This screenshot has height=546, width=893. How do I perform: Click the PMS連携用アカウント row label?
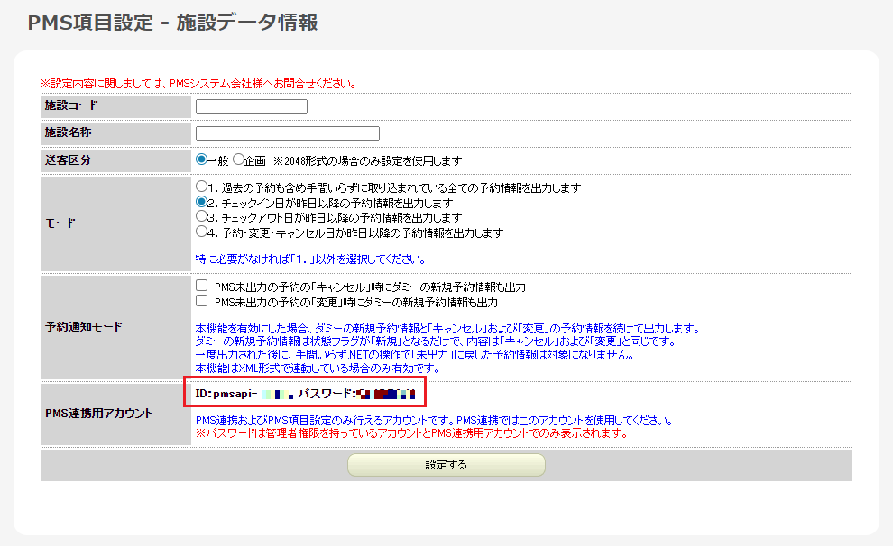(97, 413)
